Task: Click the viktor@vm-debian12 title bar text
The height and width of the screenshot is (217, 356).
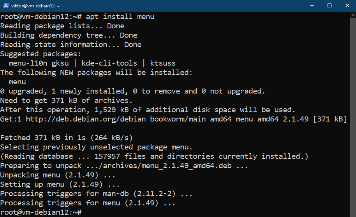Action: point(35,6)
